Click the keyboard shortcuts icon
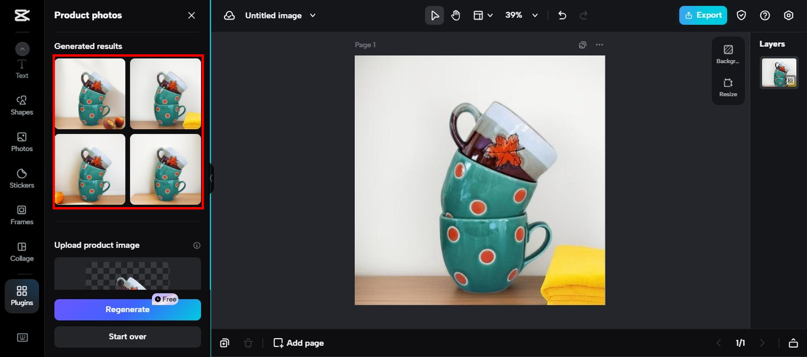Viewport: 807px width, 357px height. click(22, 337)
